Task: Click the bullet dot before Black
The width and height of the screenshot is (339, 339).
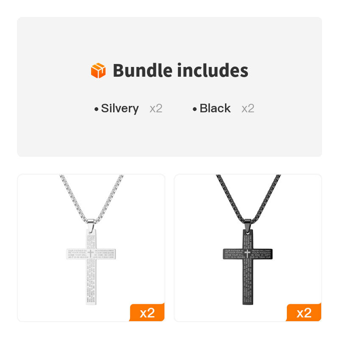Action: coord(195,109)
